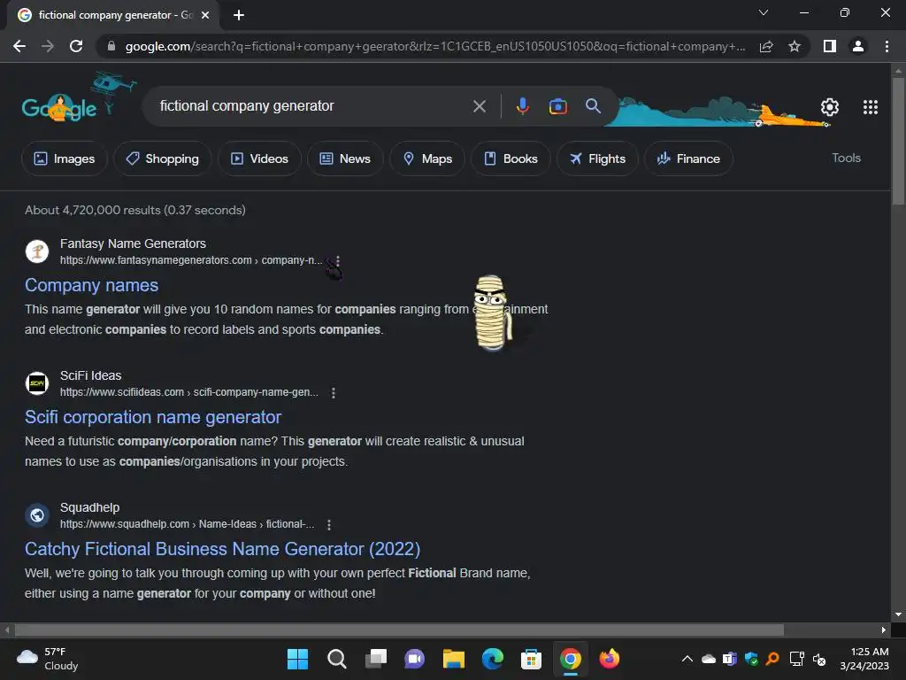906x680 pixels.
Task: Open Teams Chat on taskbar
Action: tap(414, 659)
